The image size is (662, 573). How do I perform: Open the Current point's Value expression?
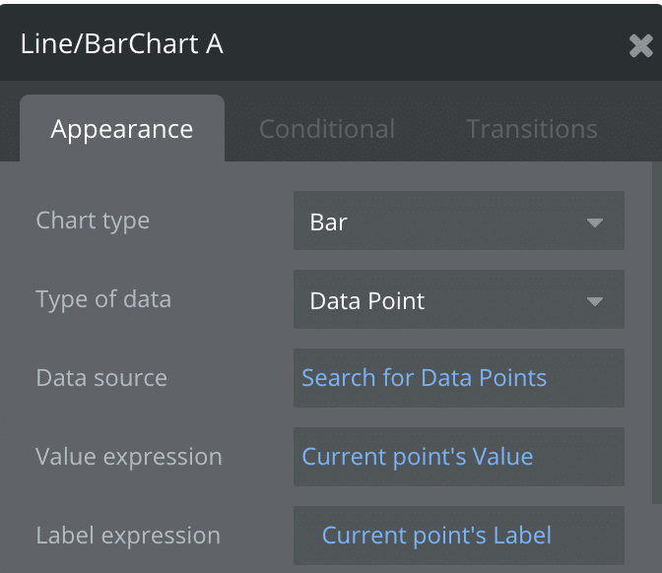(418, 457)
